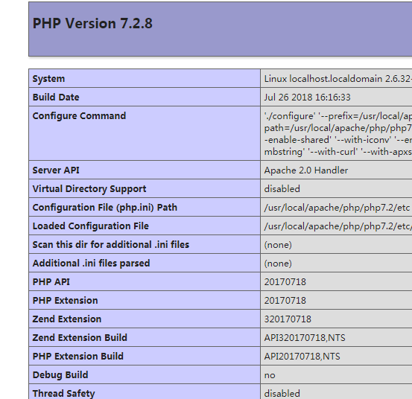412x399 pixels.
Task: Select the 'Build Date' label cell
Action: point(145,97)
